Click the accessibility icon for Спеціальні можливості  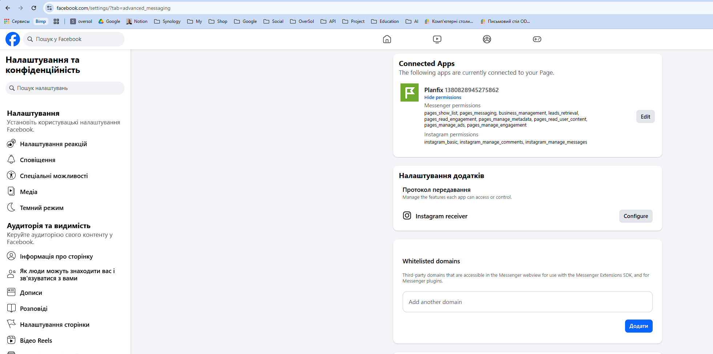click(11, 176)
